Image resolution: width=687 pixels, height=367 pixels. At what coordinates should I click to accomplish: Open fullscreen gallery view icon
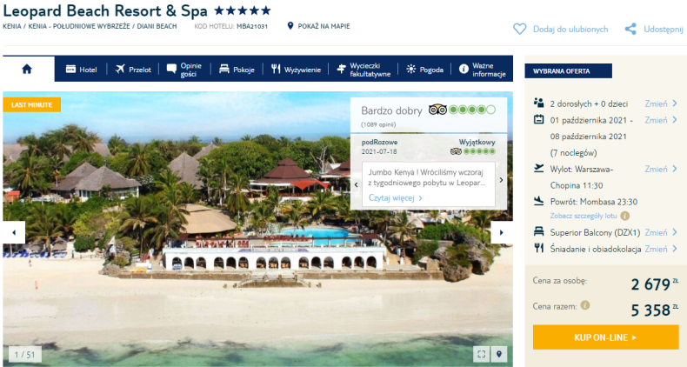[482, 354]
